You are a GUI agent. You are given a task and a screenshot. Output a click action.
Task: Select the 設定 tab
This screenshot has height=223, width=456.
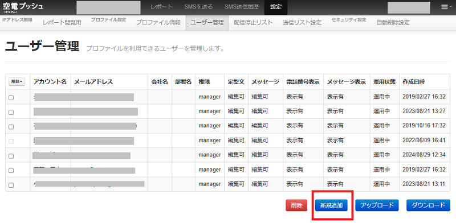(x=276, y=7)
